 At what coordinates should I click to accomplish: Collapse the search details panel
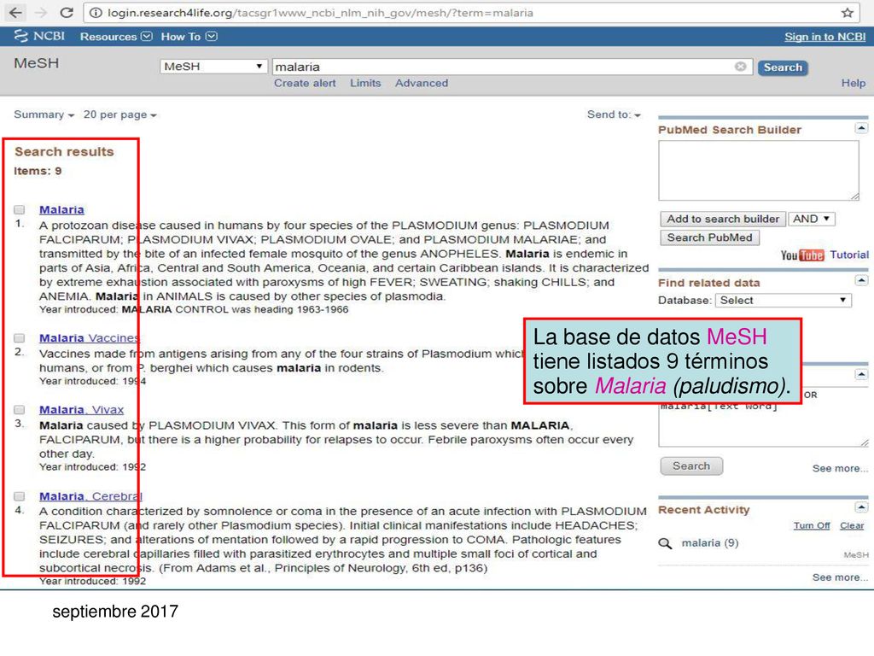point(861,374)
